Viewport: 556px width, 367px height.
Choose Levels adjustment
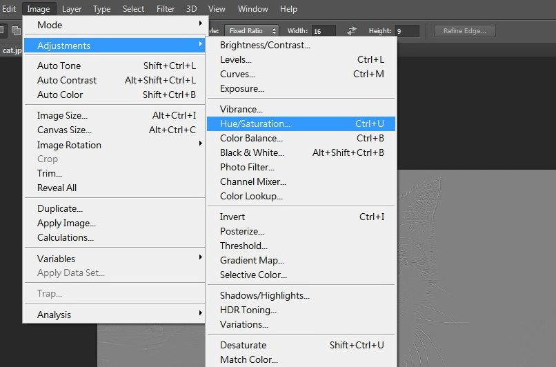pos(301,59)
